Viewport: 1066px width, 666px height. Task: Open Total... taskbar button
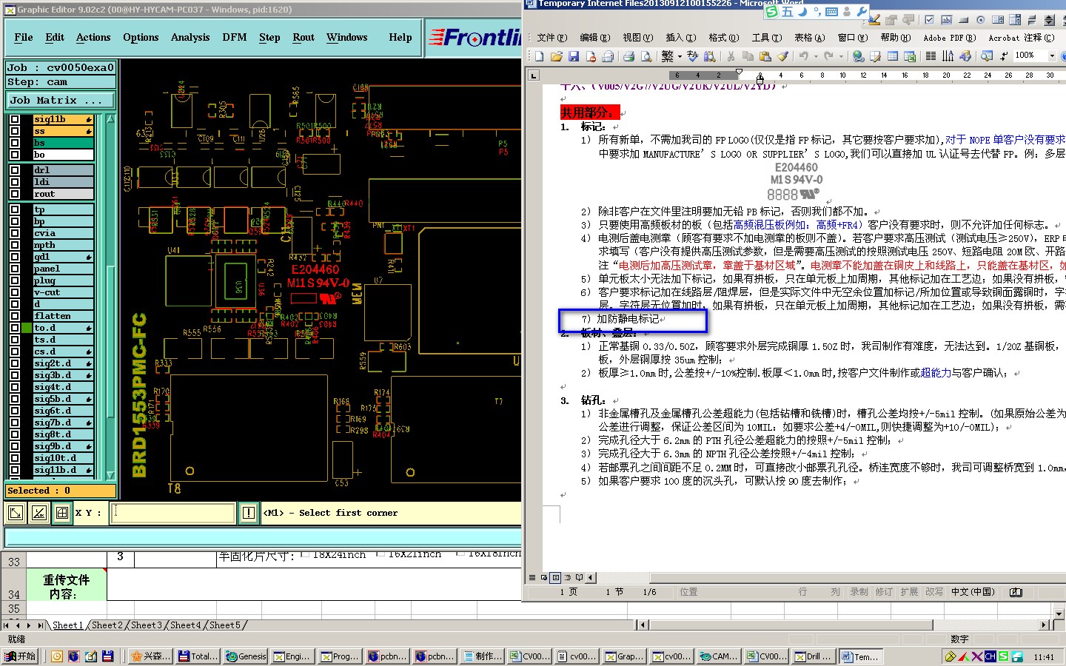tap(198, 656)
